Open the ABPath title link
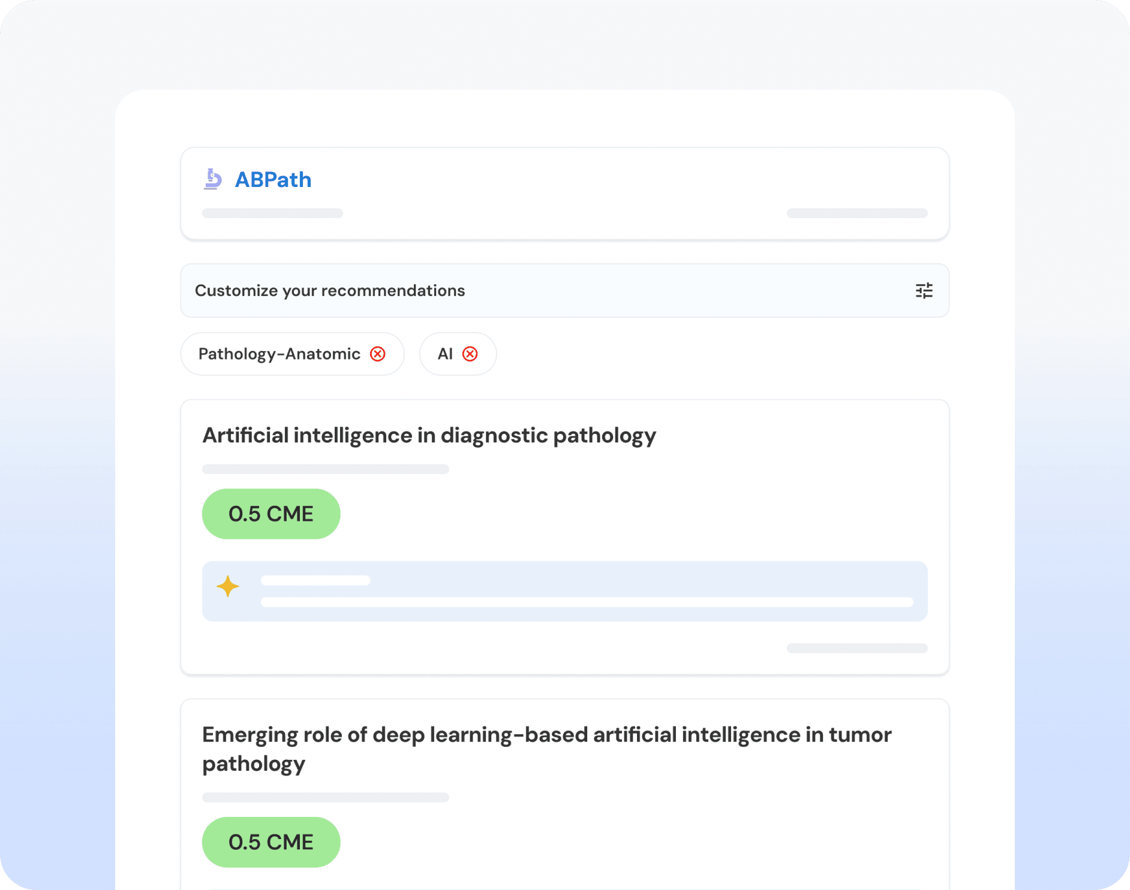This screenshot has height=890, width=1130. pos(273,180)
